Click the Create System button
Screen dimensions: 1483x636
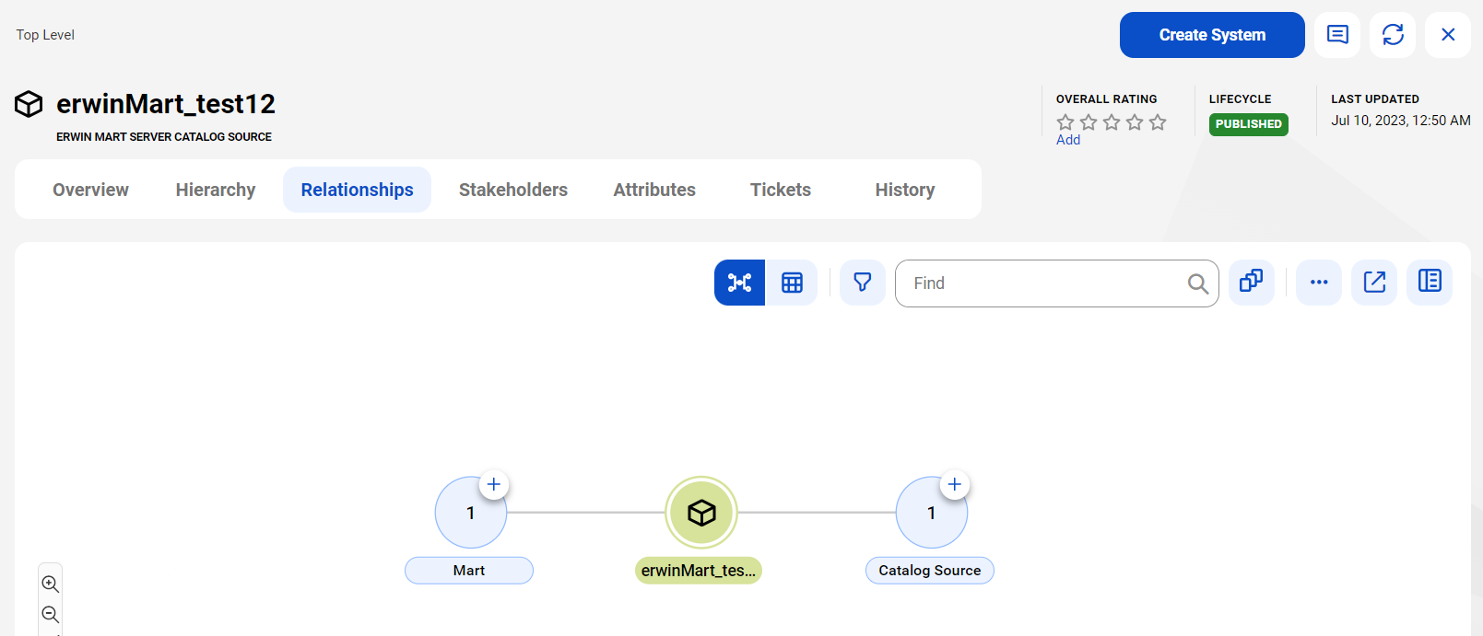(x=1212, y=35)
